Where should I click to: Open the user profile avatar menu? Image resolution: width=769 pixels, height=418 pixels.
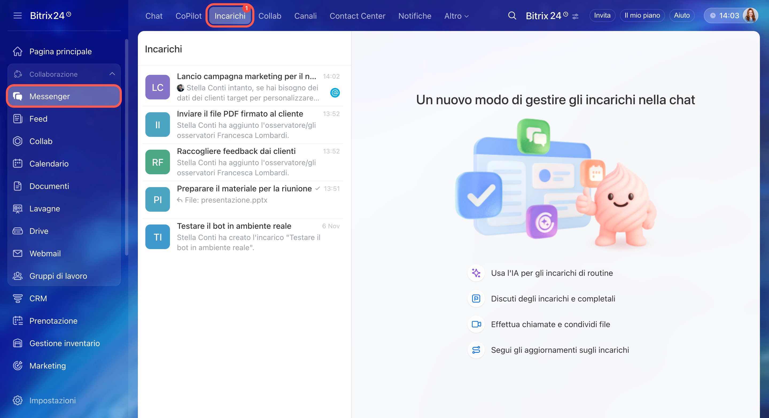(x=750, y=16)
